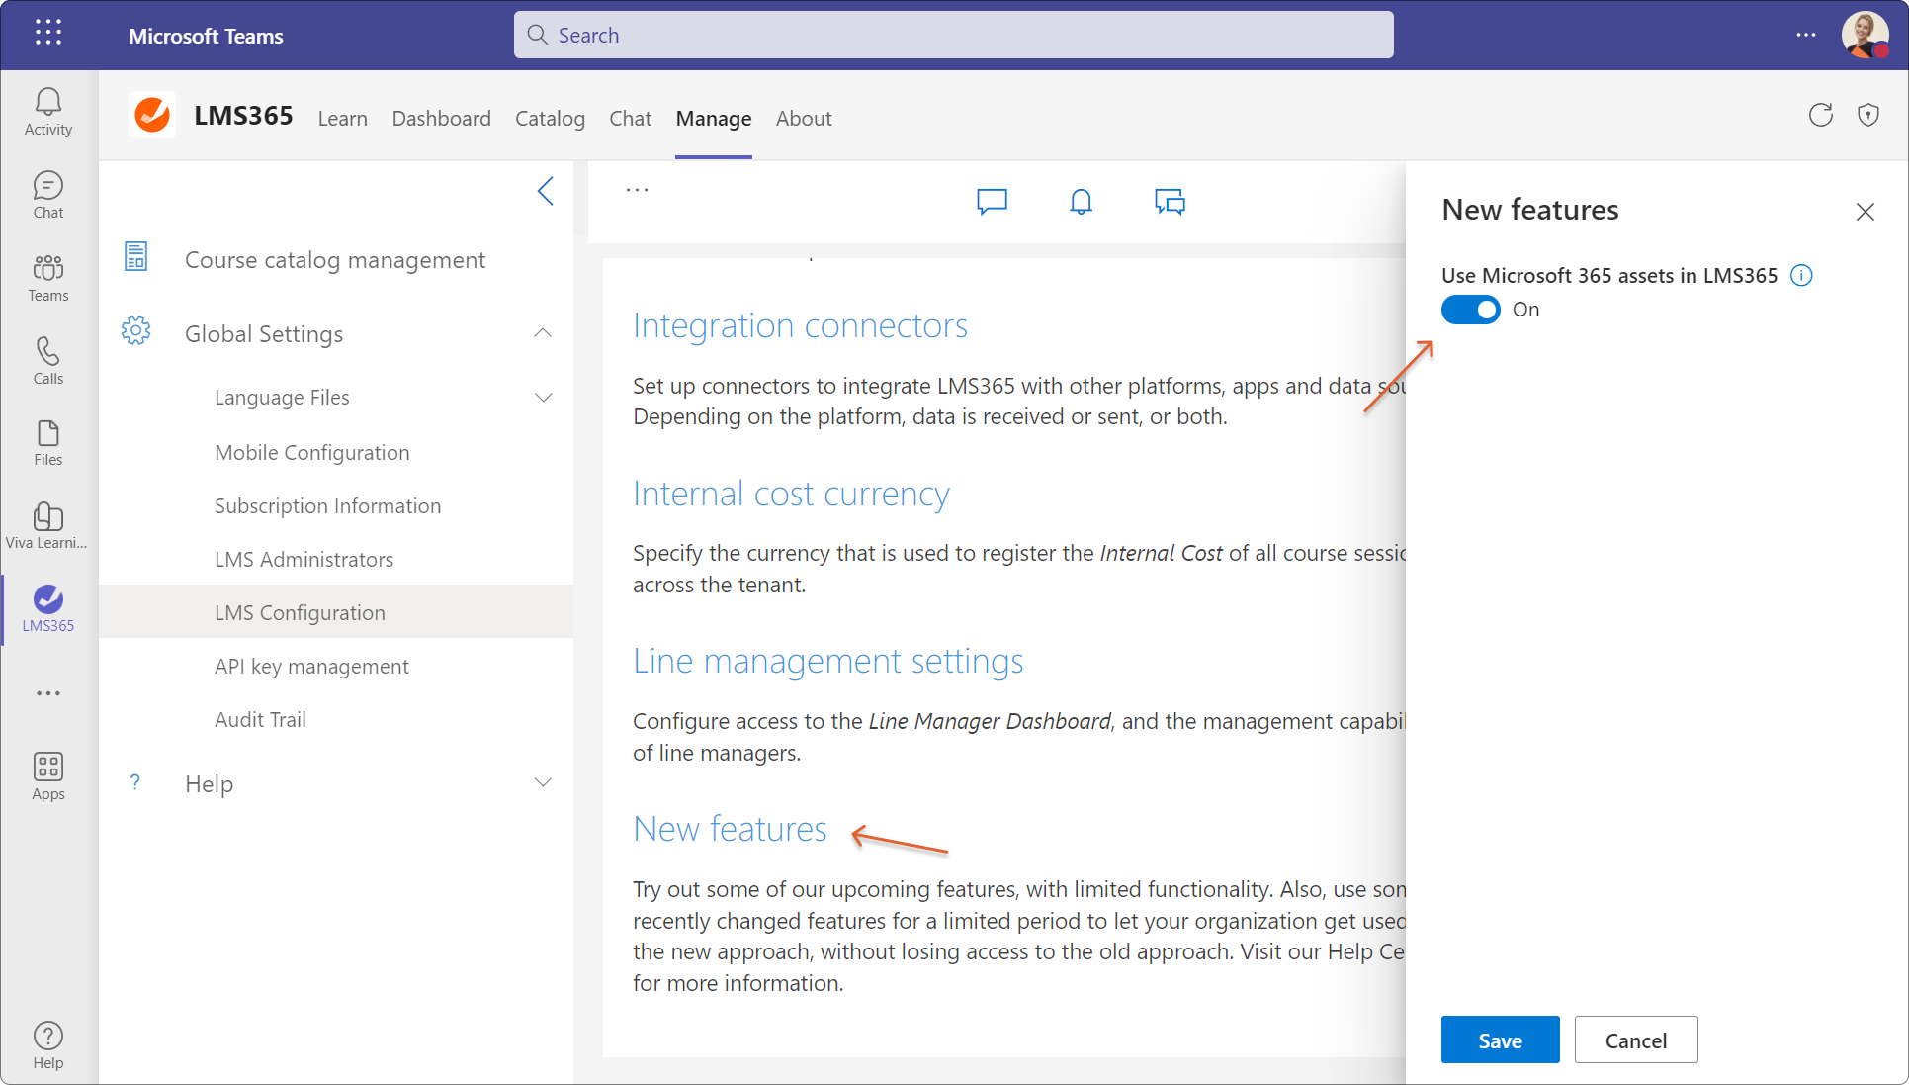Click the Global Settings label

[264, 333]
